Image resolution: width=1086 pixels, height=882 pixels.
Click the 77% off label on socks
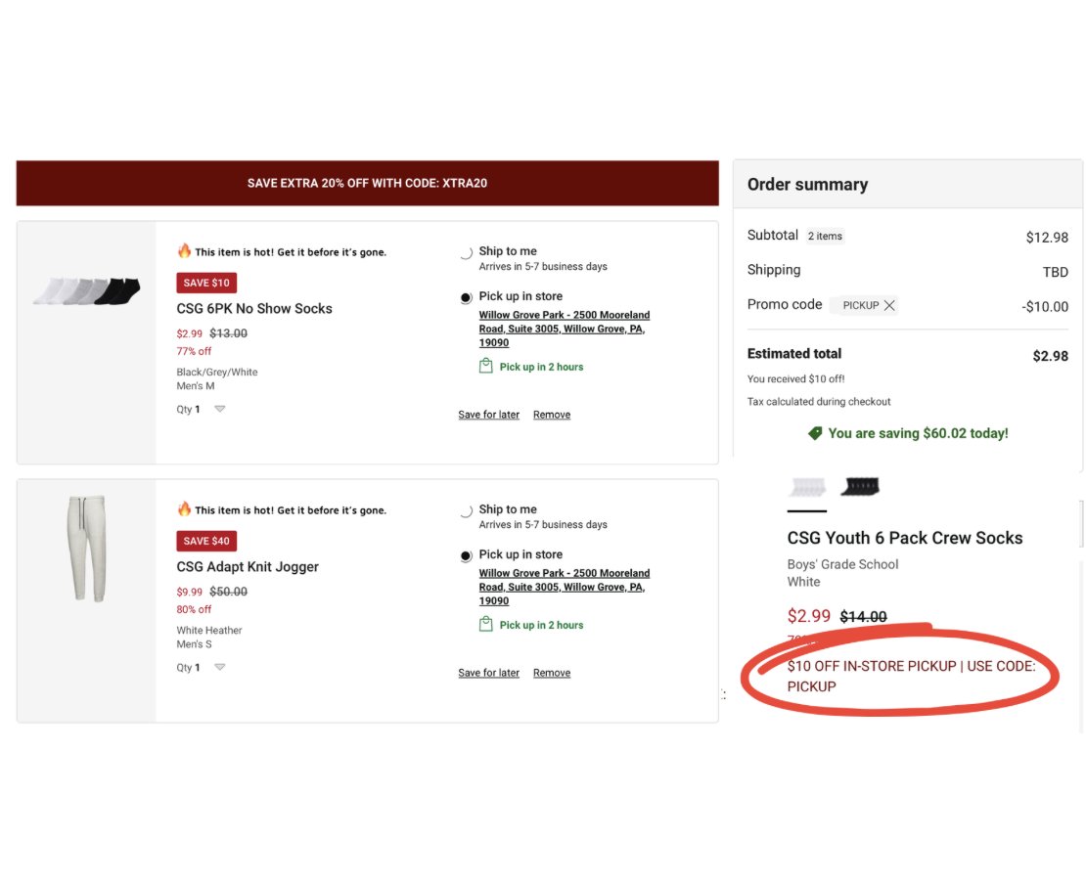click(194, 352)
